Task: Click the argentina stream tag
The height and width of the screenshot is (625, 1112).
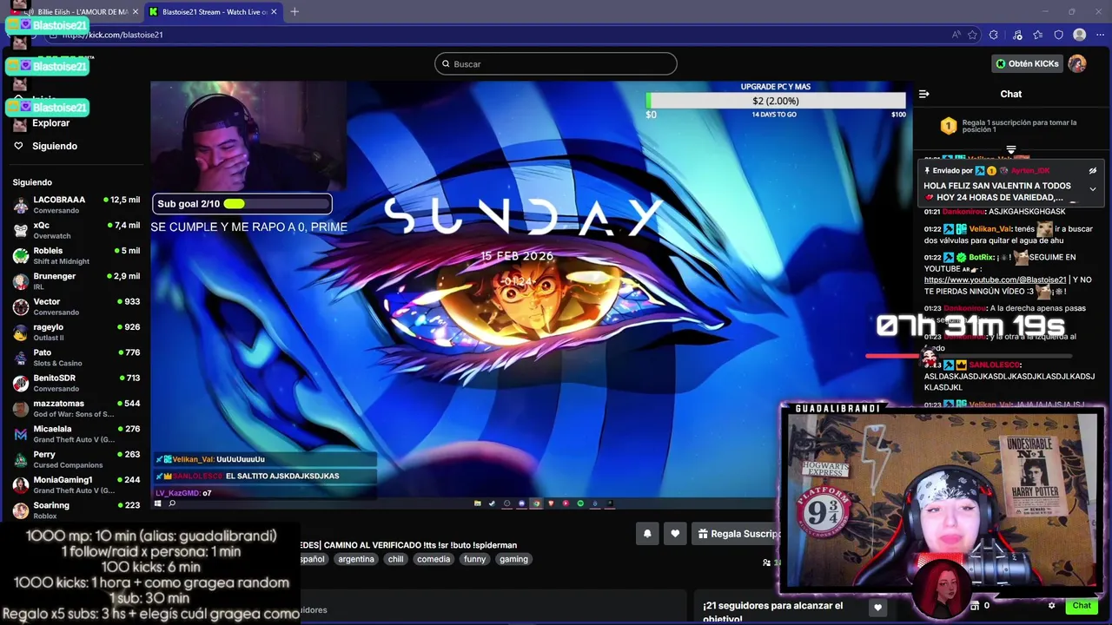Action: (x=356, y=559)
